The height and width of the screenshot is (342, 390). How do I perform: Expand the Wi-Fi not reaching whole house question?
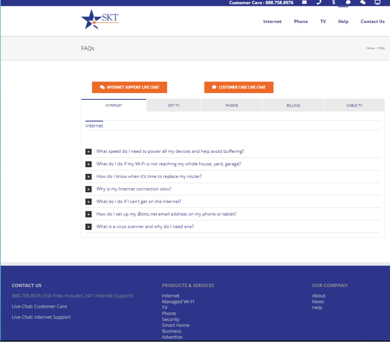pos(88,164)
